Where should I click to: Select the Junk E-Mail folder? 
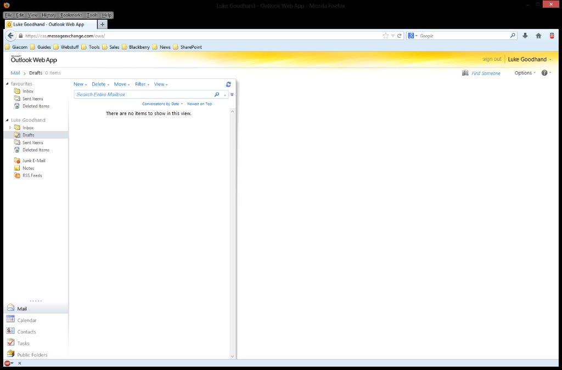(33, 161)
